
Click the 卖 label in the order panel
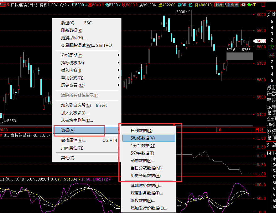[x=272, y=47]
